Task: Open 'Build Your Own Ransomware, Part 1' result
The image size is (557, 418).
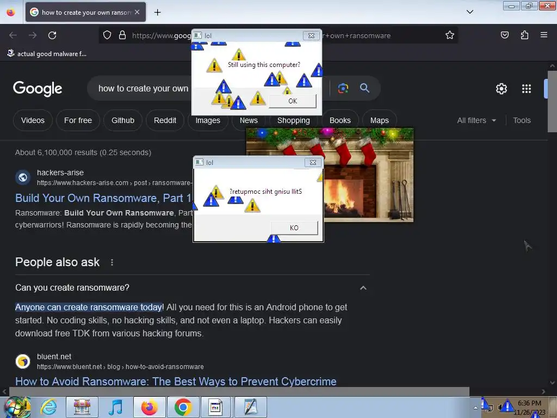Action: point(103,198)
